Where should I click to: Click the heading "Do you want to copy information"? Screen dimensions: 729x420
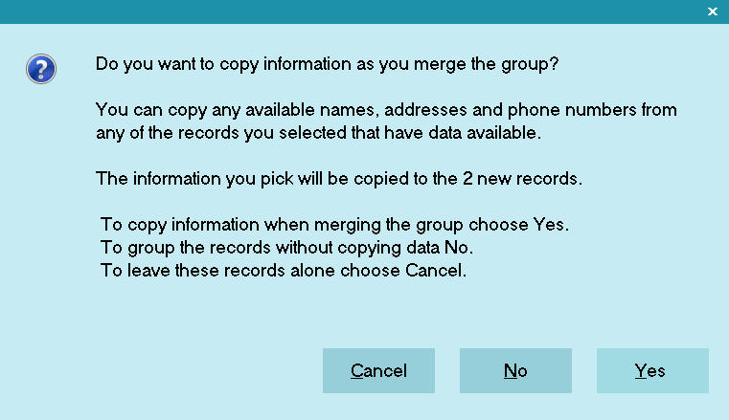coord(225,63)
